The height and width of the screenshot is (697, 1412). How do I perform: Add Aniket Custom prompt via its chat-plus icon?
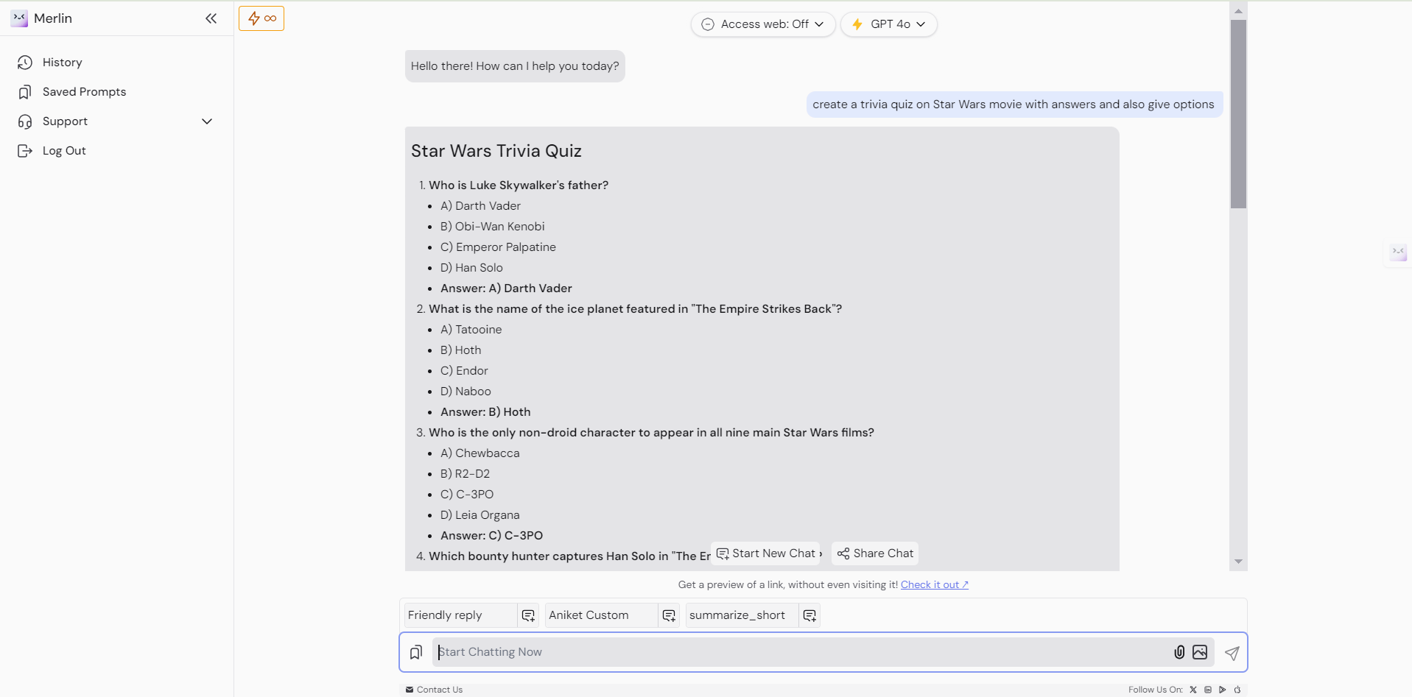(669, 615)
